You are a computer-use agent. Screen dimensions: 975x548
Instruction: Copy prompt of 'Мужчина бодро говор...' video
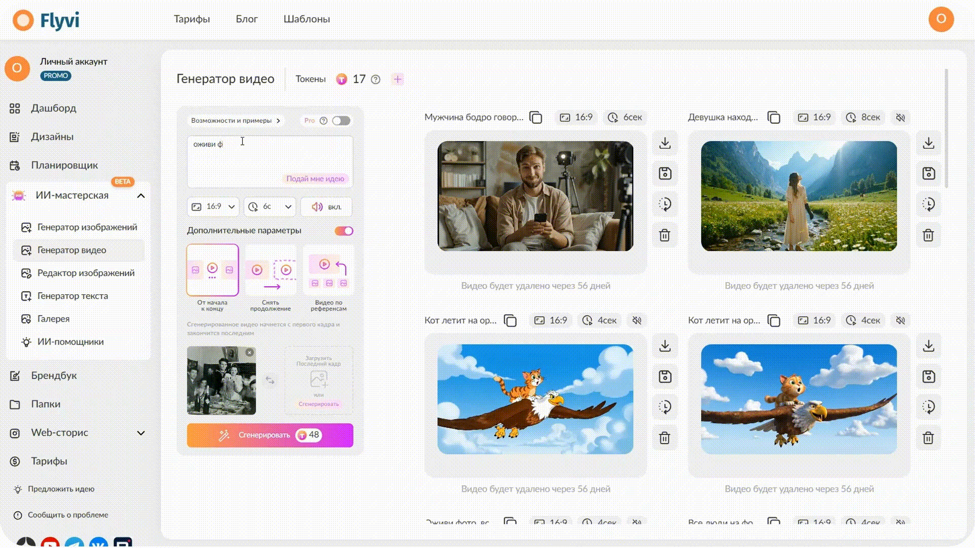[x=536, y=118]
